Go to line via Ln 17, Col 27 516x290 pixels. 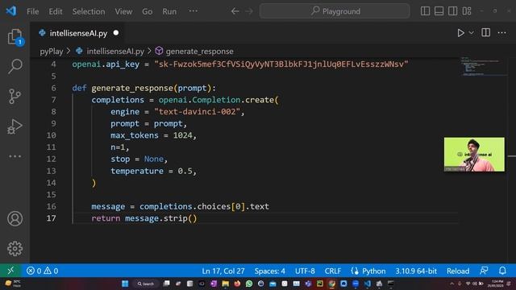tap(223, 271)
